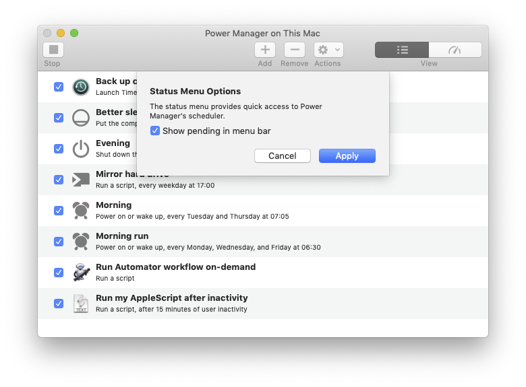Select Run Automator workflow on-demand title

176,267
